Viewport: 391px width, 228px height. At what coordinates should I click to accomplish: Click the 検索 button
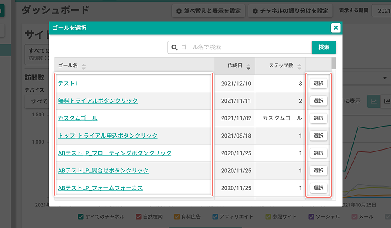(x=324, y=47)
